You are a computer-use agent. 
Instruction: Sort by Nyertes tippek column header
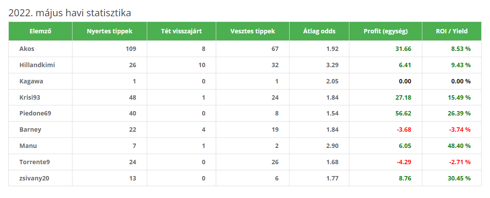pyautogui.click(x=109, y=31)
